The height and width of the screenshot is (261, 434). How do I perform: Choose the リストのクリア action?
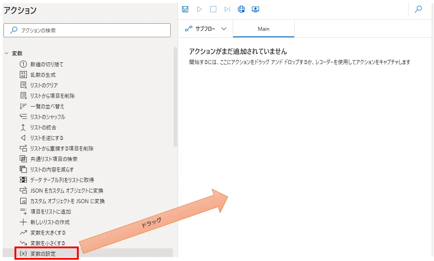click(x=44, y=85)
